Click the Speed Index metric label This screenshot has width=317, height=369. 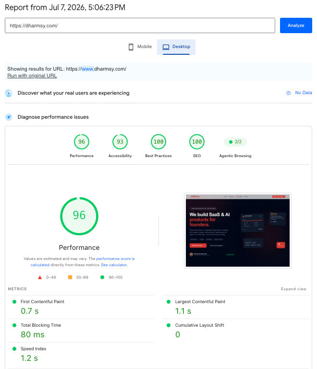[x=34, y=348]
